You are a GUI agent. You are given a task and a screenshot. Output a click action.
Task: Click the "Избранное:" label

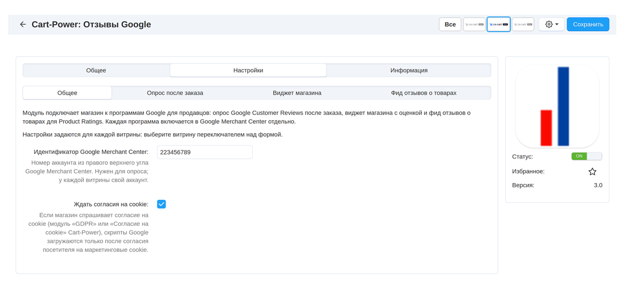pyautogui.click(x=528, y=171)
